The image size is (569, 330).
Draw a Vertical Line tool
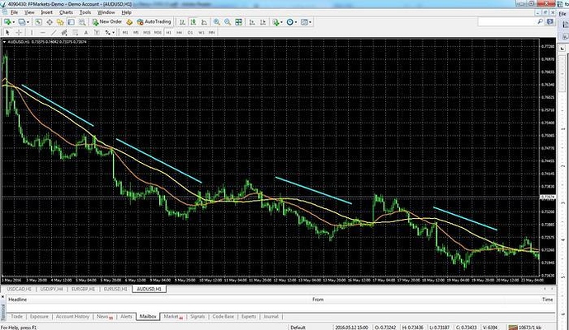(32, 33)
